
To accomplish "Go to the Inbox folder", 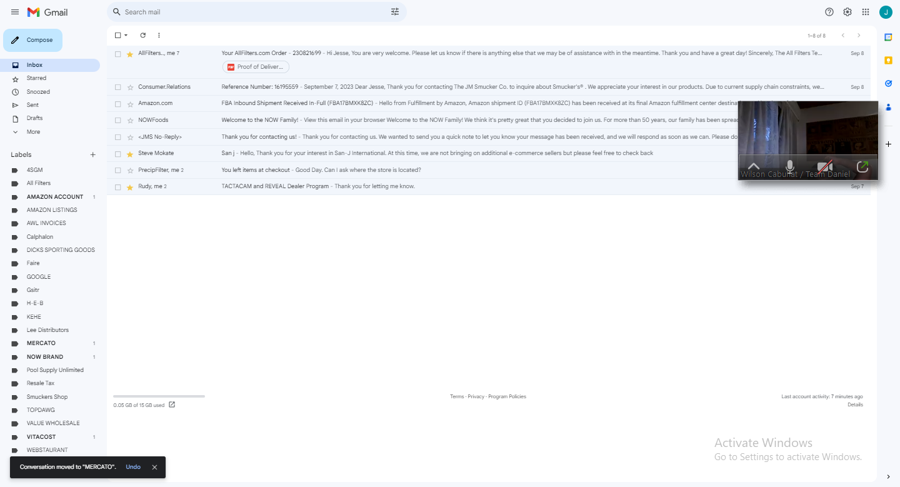I will pos(50,65).
